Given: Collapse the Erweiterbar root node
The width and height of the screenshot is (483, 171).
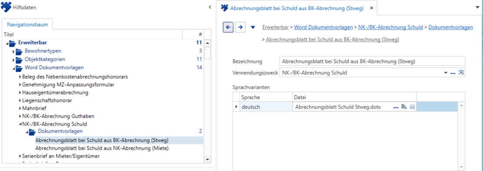Looking at the screenshot, I should (x=7, y=44).
